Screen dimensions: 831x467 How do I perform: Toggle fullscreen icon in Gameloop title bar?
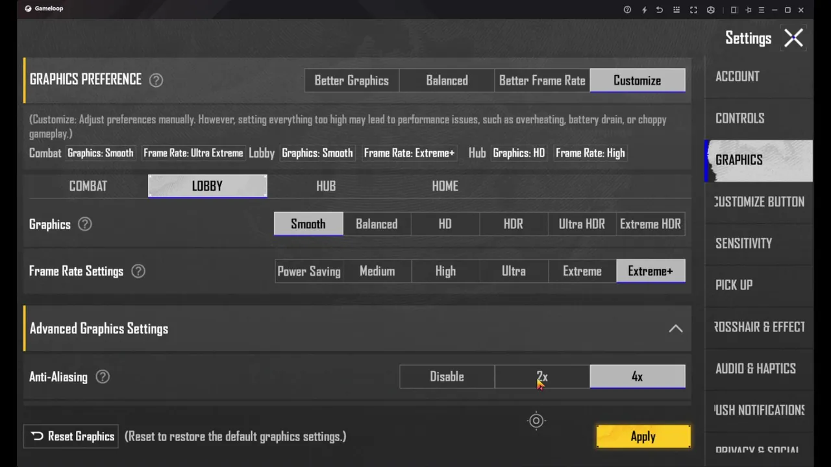693,10
